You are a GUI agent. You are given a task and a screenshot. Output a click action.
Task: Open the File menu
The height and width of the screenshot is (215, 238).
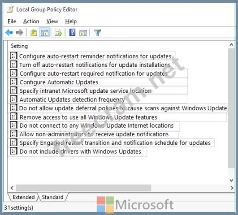(x=12, y=21)
